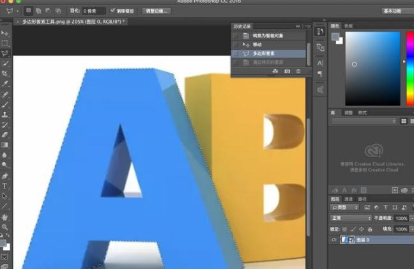Open the layer opacity slider dropdown
Screen dimensions: 414x269
coord(412,218)
